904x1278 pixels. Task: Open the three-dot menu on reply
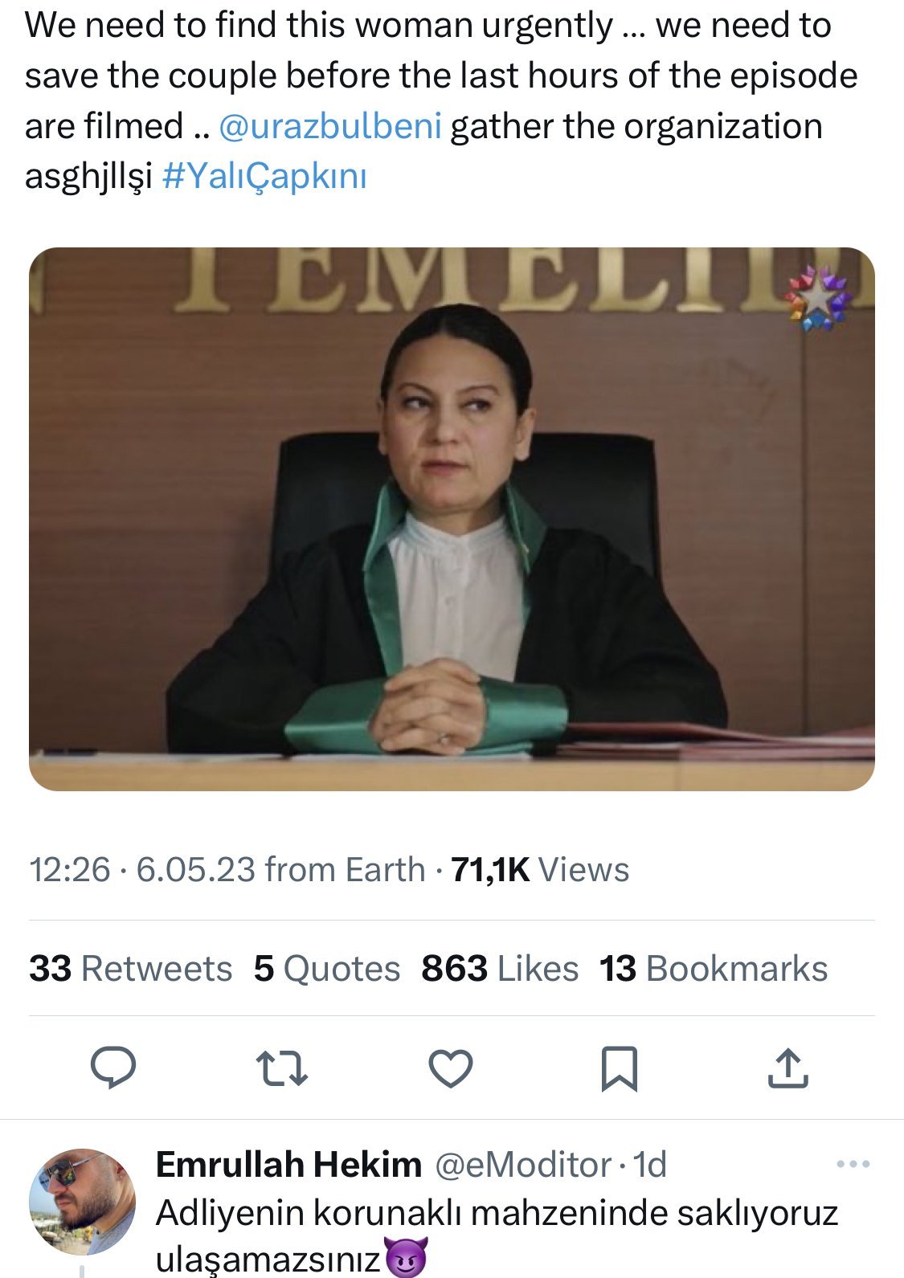point(853,1164)
